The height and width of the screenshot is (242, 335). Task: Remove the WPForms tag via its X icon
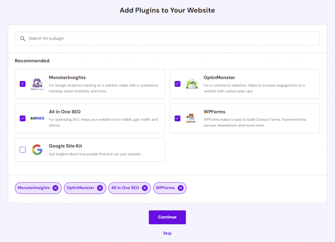[x=181, y=188]
